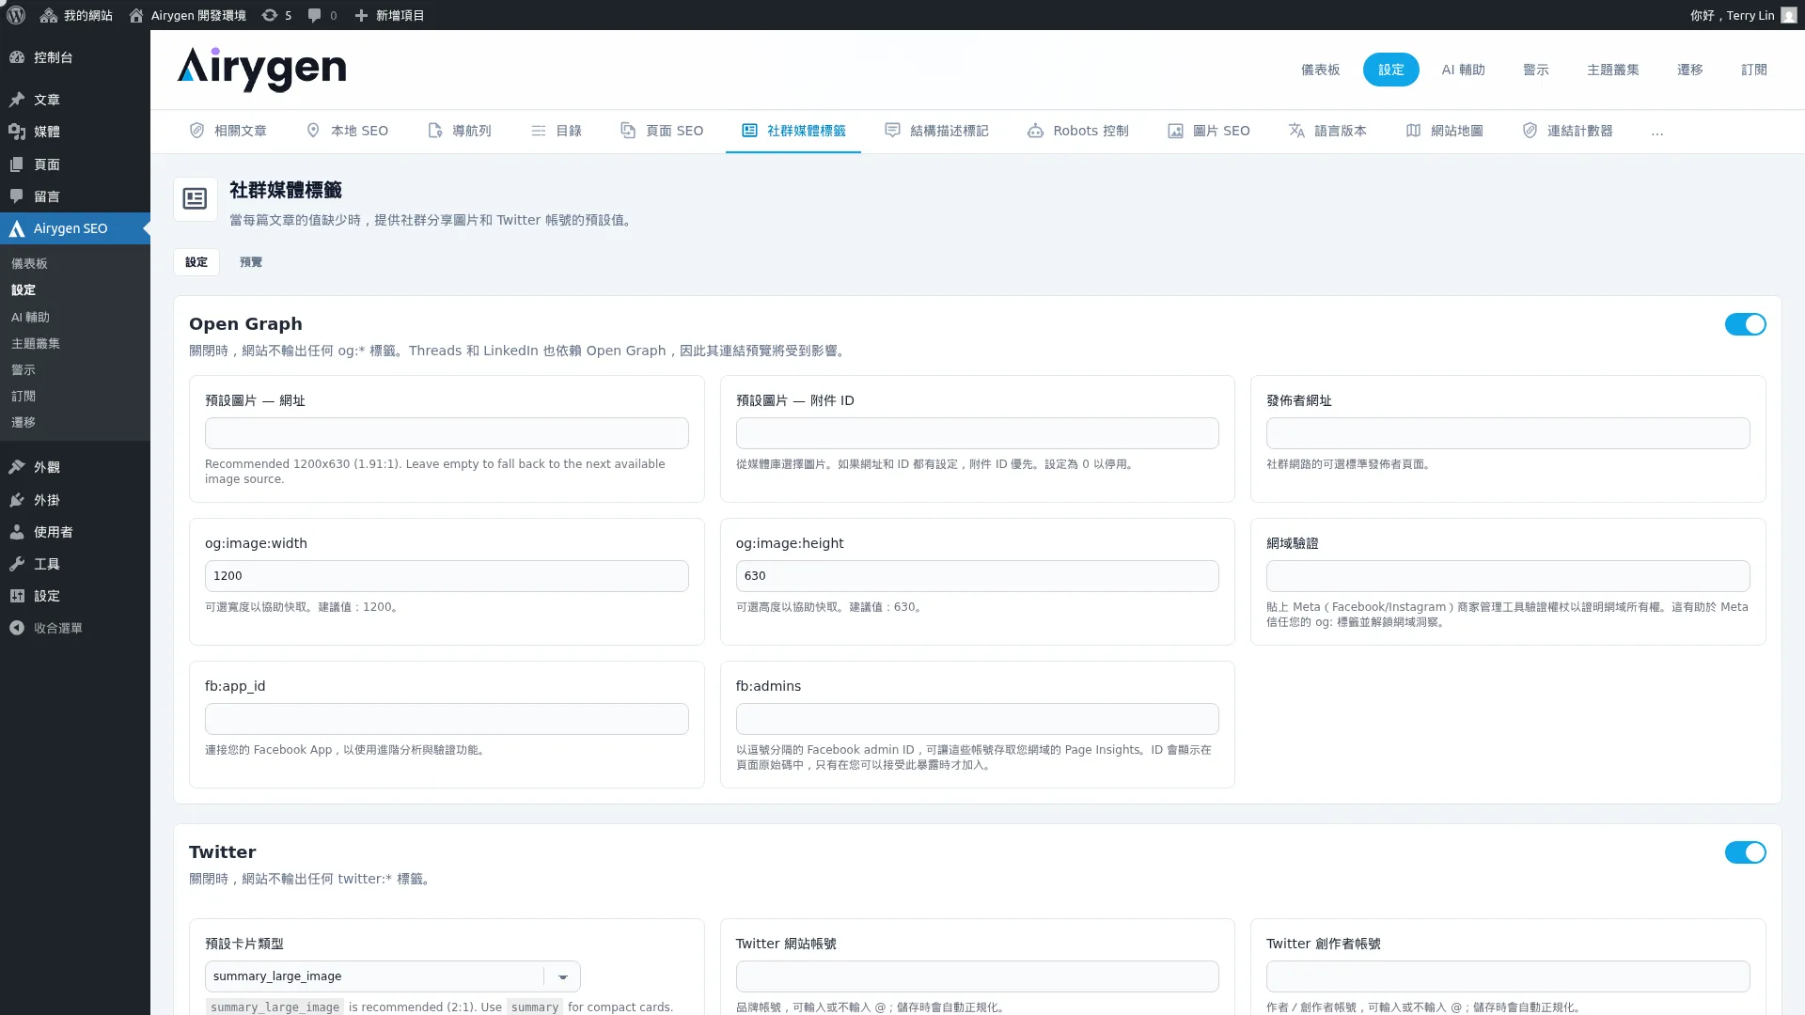
Task: Click the 工具 wrench icon
Action: click(17, 564)
